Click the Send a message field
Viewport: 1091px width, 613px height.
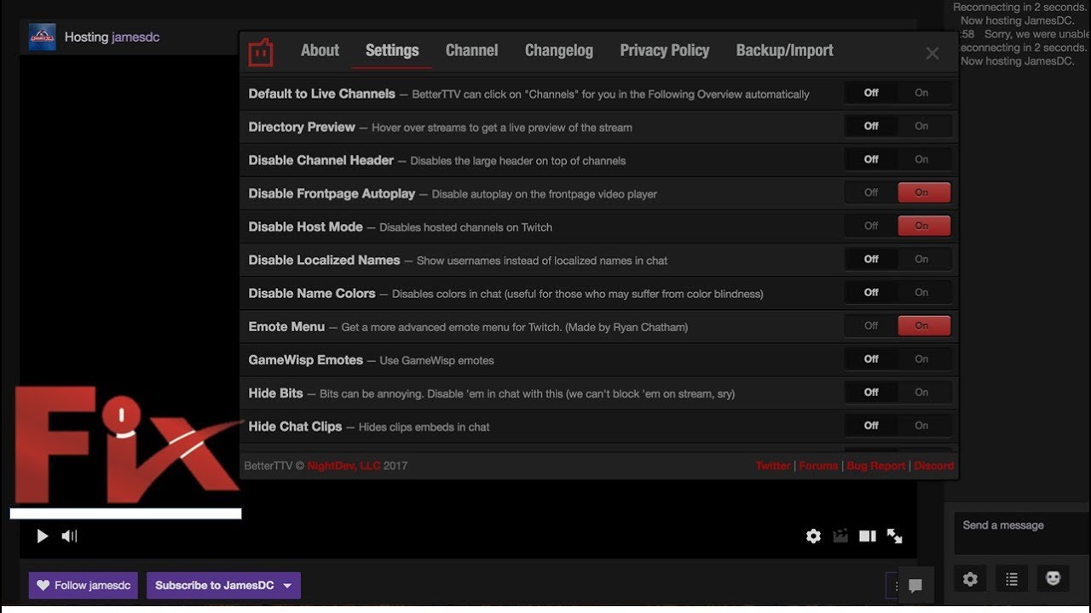1022,532
